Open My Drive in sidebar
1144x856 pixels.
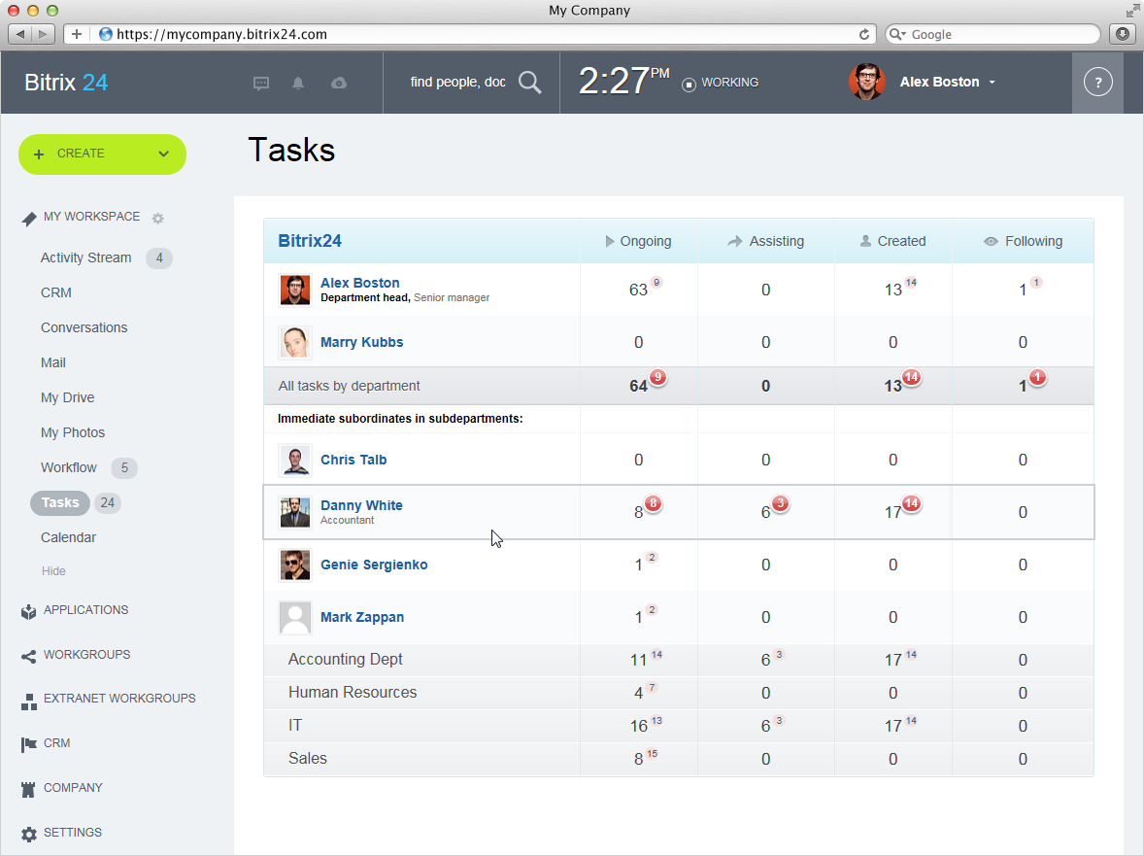click(x=68, y=397)
